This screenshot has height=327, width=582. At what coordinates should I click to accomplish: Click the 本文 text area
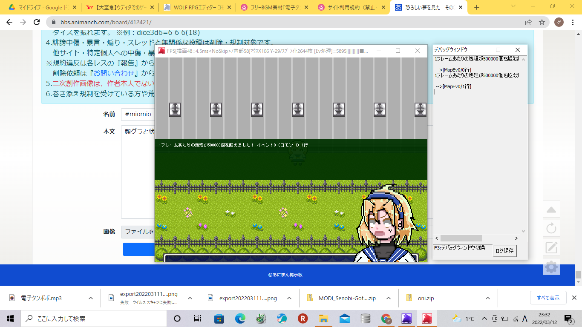click(138, 172)
